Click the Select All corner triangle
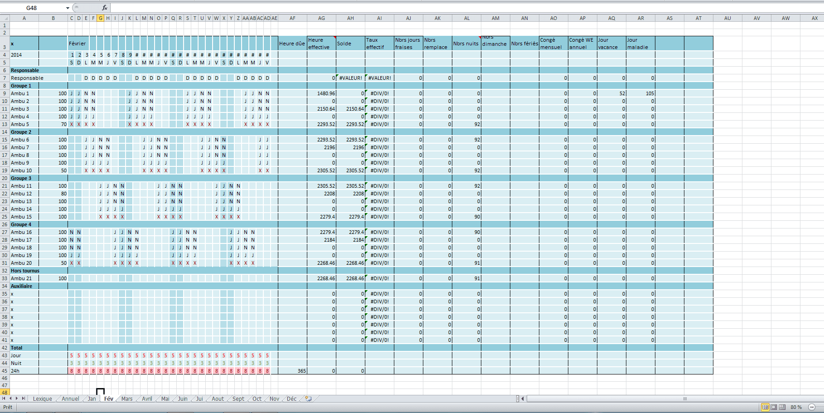Screen dimensions: 824x413 click(x=5, y=18)
